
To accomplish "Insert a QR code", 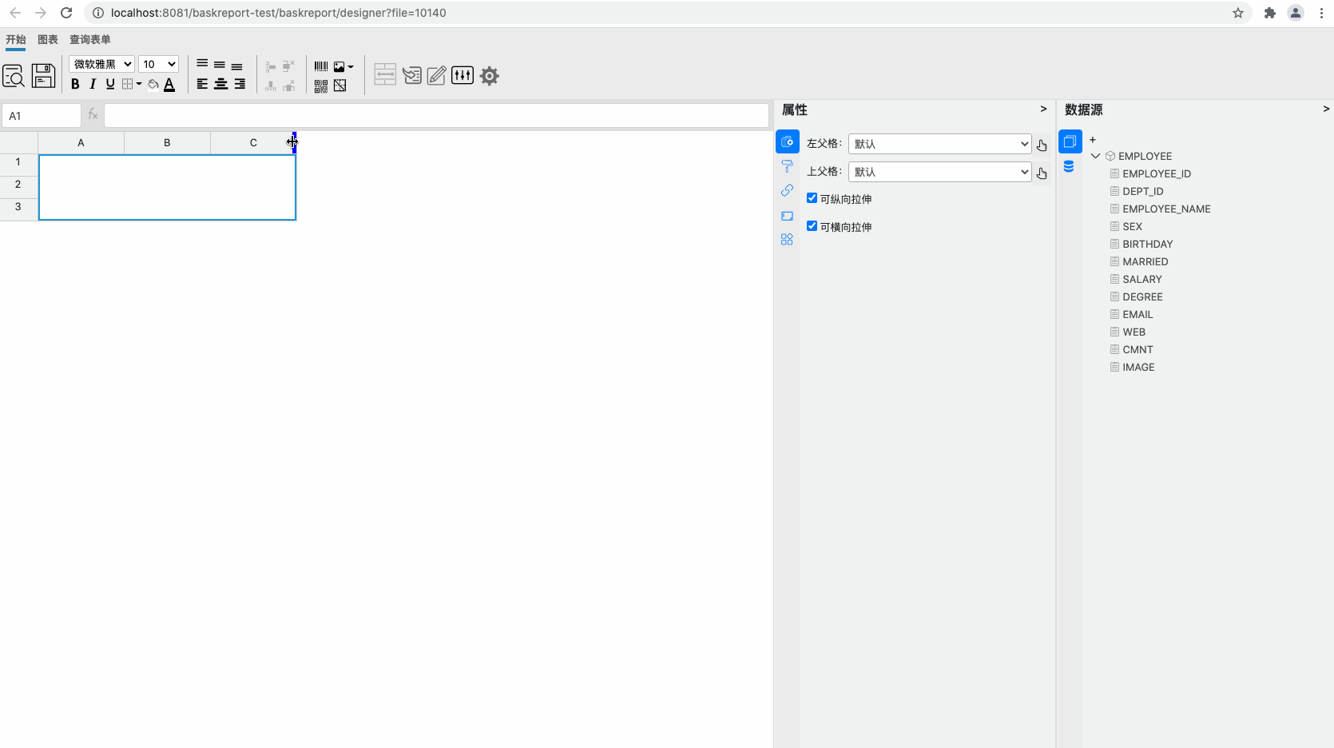I will tap(321, 86).
